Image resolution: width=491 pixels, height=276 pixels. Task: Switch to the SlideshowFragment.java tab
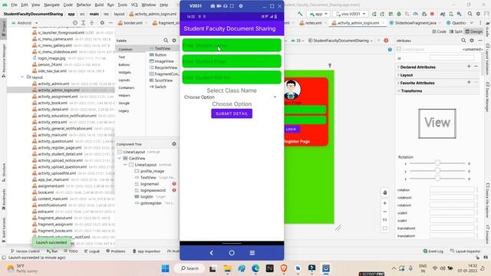tap(415, 23)
